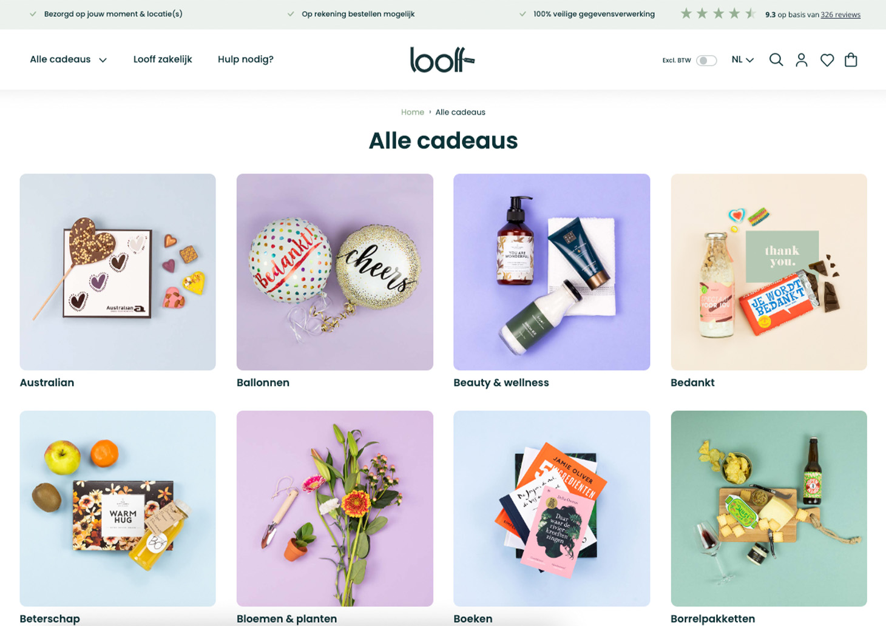Toggle the Excl. BTW switch
Viewport: 886px width, 626px height.
[x=706, y=60]
